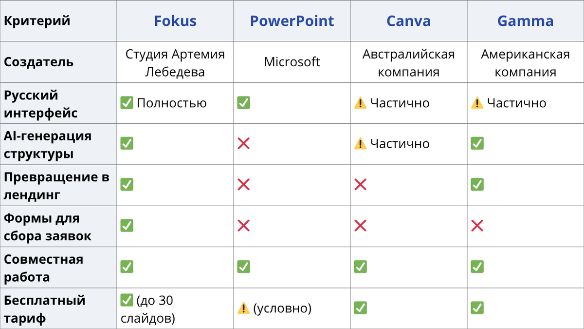Click the Microsoft creator cell
Image resolution: width=584 pixels, height=329 pixels.
tap(292, 62)
